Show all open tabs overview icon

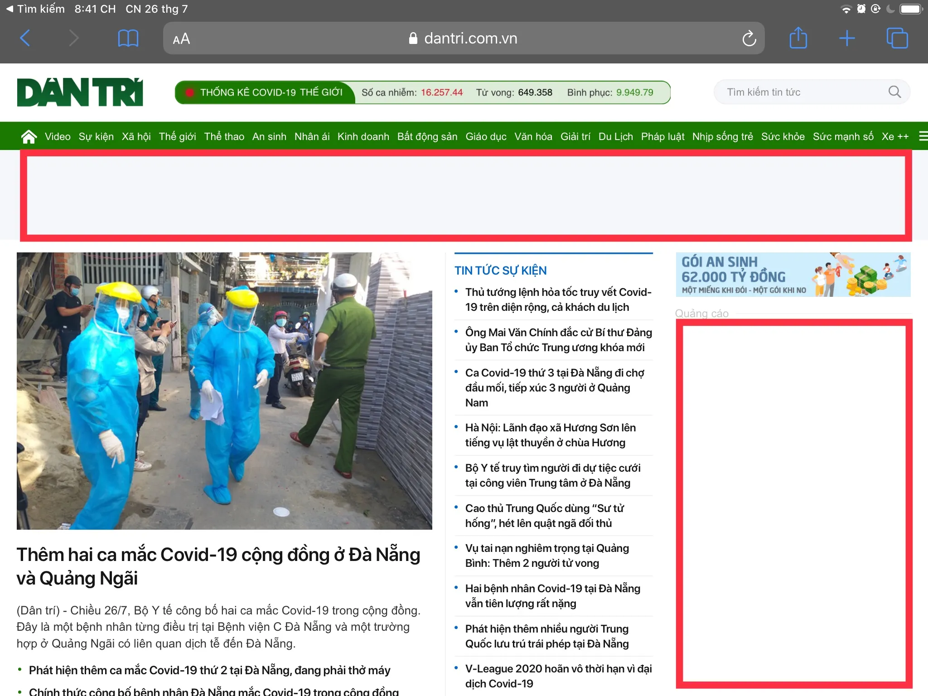(x=897, y=38)
